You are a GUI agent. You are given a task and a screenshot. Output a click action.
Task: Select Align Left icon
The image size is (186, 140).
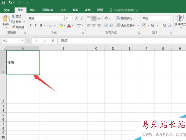(89, 25)
